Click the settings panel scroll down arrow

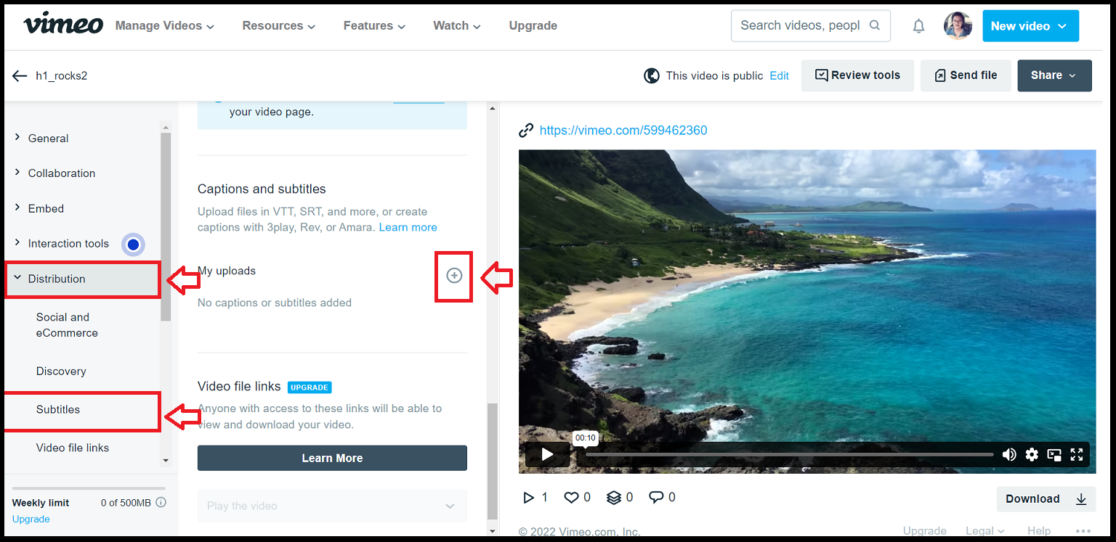pos(493,531)
